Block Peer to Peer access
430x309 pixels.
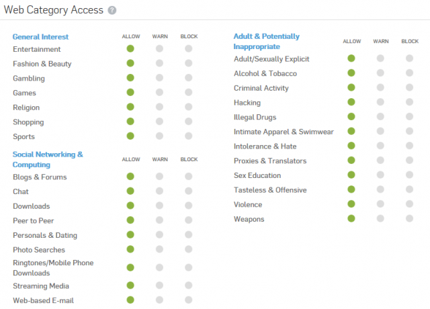pos(188,220)
